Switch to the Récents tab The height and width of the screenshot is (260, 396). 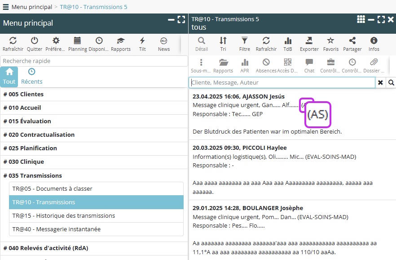click(32, 76)
